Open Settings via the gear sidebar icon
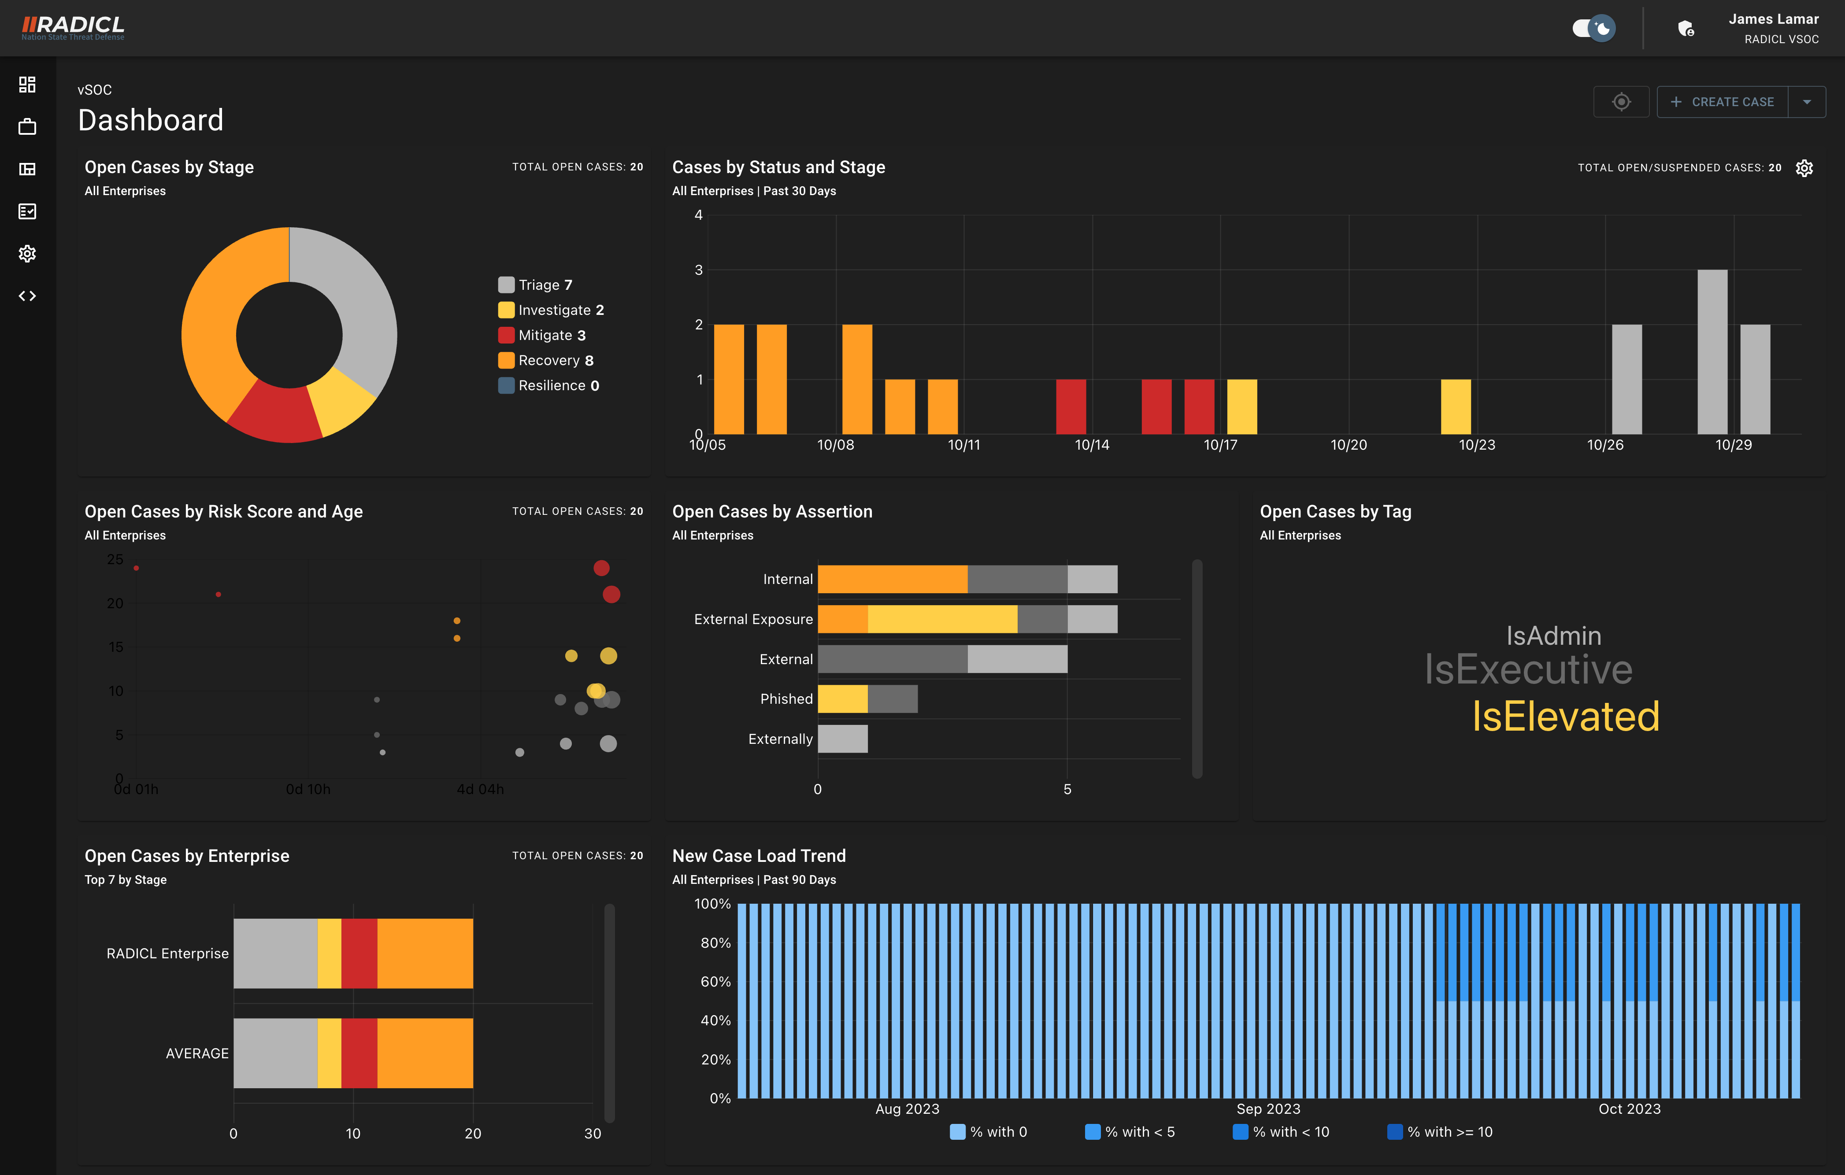The height and width of the screenshot is (1175, 1845). (27, 254)
